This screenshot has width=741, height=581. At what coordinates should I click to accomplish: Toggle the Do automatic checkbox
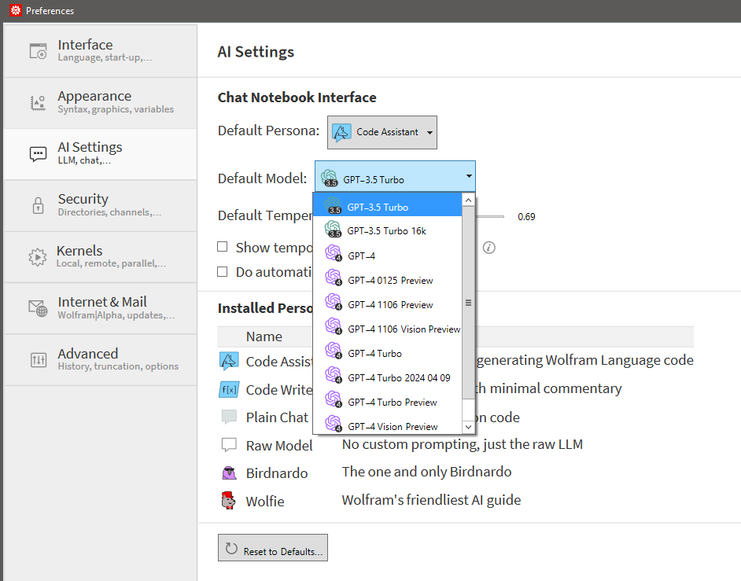point(222,271)
